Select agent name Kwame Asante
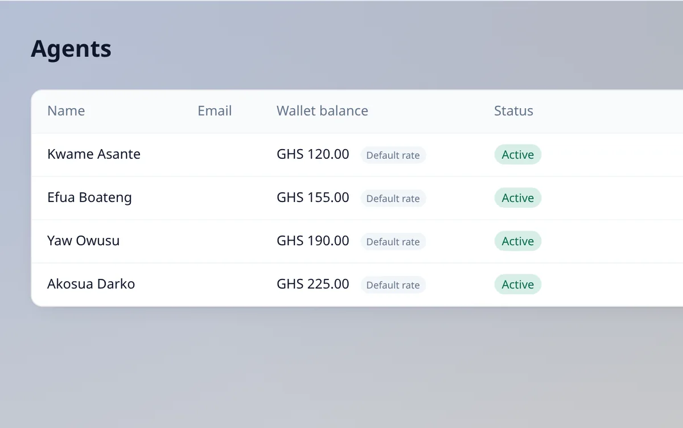 (94, 154)
